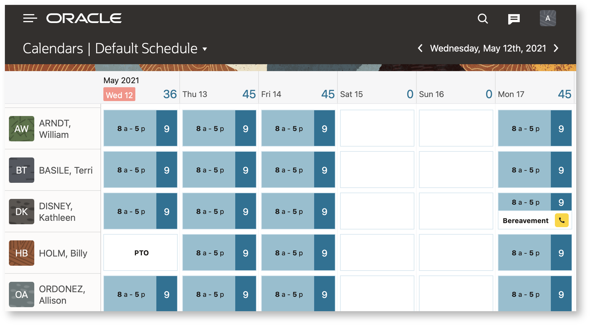Select the empty Sat 15 cell for Arndt

pyautogui.click(x=377, y=128)
